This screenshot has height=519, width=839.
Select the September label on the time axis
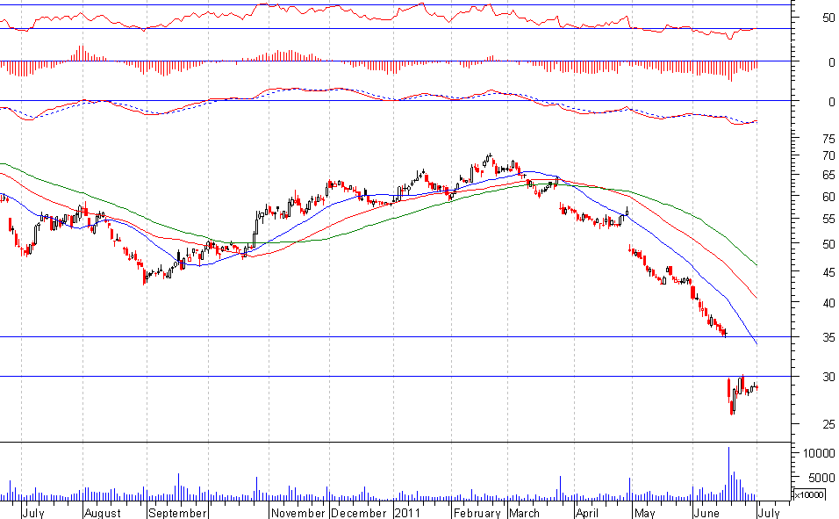(177, 513)
